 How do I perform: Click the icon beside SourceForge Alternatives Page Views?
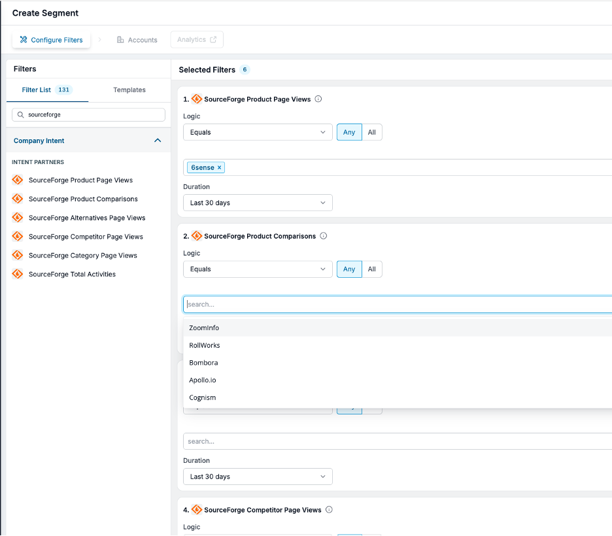pos(18,217)
